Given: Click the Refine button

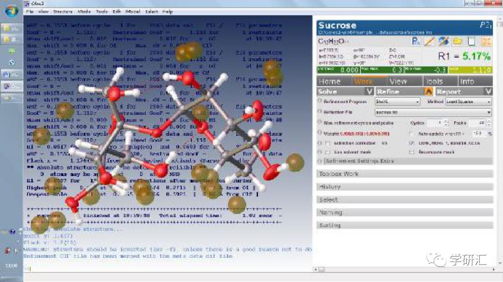Looking at the screenshot, I should coord(401,92).
